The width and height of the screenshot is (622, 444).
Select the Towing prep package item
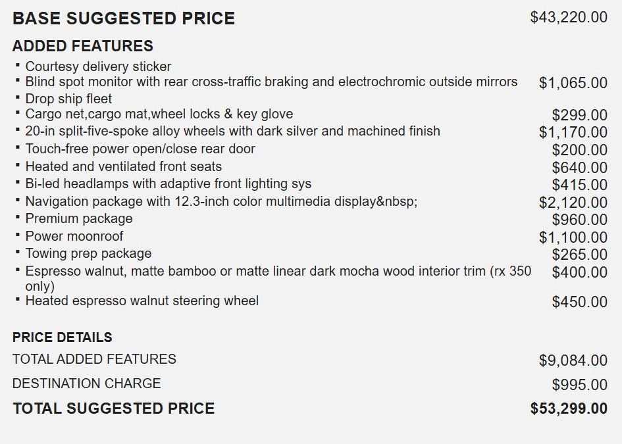(x=88, y=253)
